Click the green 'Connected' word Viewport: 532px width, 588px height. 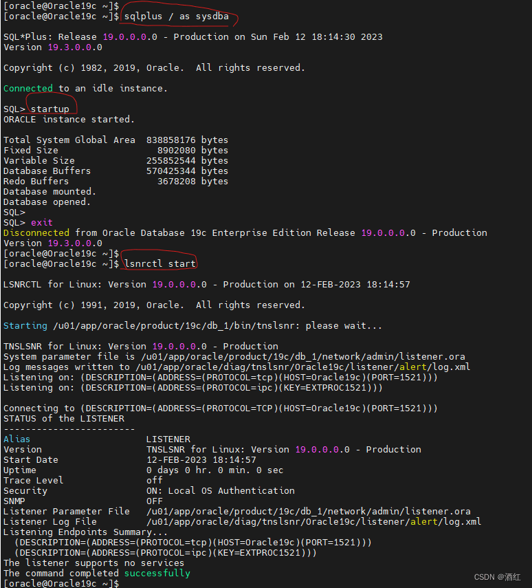pyautogui.click(x=28, y=88)
